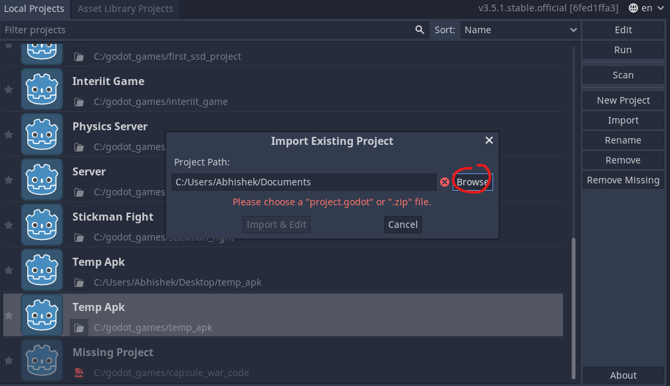Screen dimensions: 670x386
Task: Click the Stickman Fight project icon
Action: (42, 225)
